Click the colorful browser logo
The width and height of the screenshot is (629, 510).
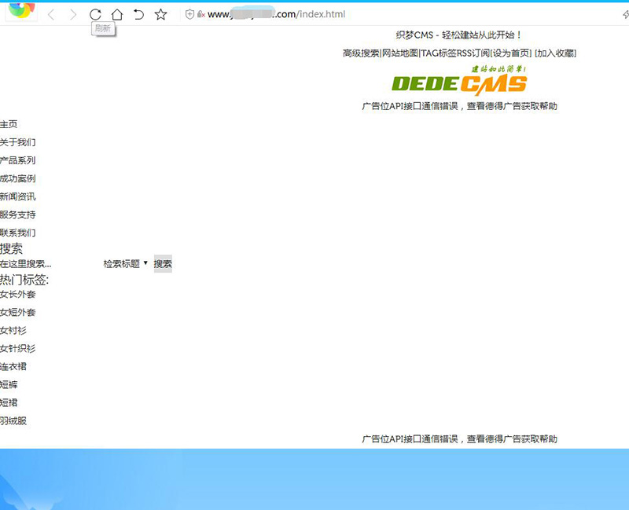tap(20, 10)
